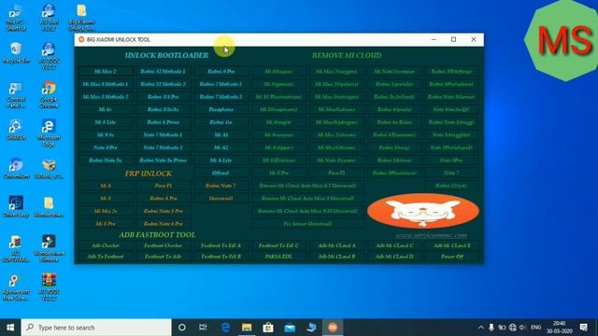Click the Adb Checker button
Screen dimensions: 598x336
[106, 245]
